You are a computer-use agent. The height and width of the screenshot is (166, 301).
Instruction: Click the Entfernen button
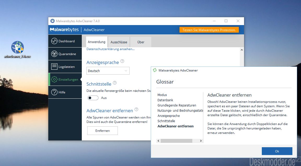click(x=102, y=131)
